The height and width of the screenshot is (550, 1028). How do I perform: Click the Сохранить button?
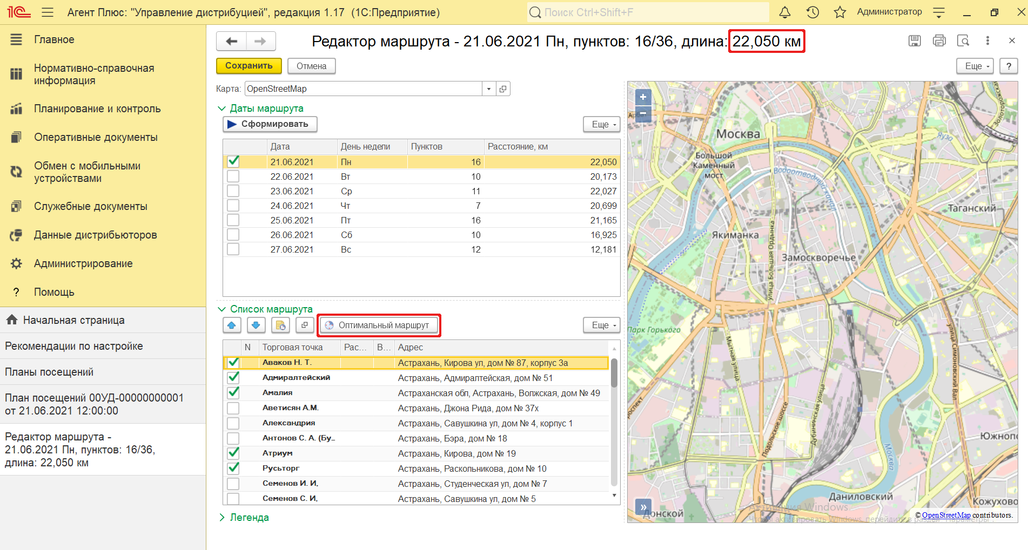coord(248,66)
